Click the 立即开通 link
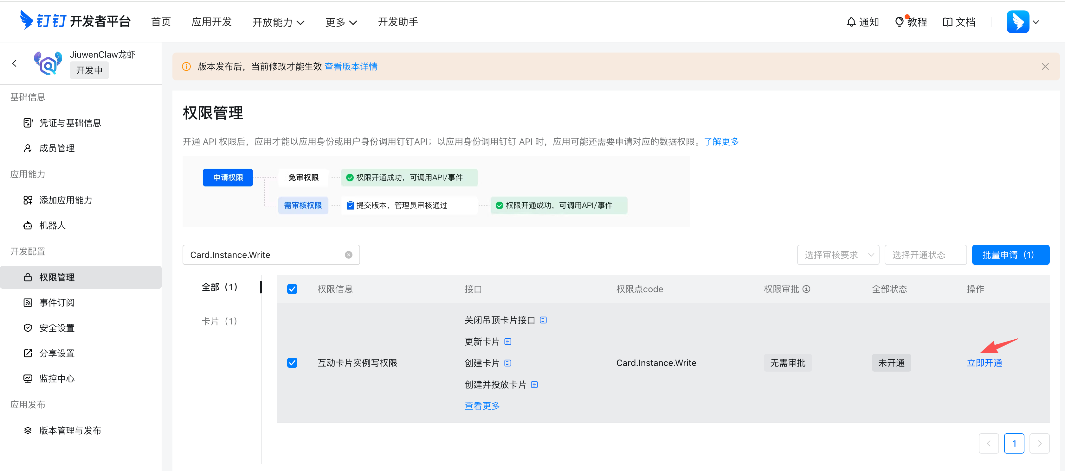The image size is (1065, 471). coord(984,363)
